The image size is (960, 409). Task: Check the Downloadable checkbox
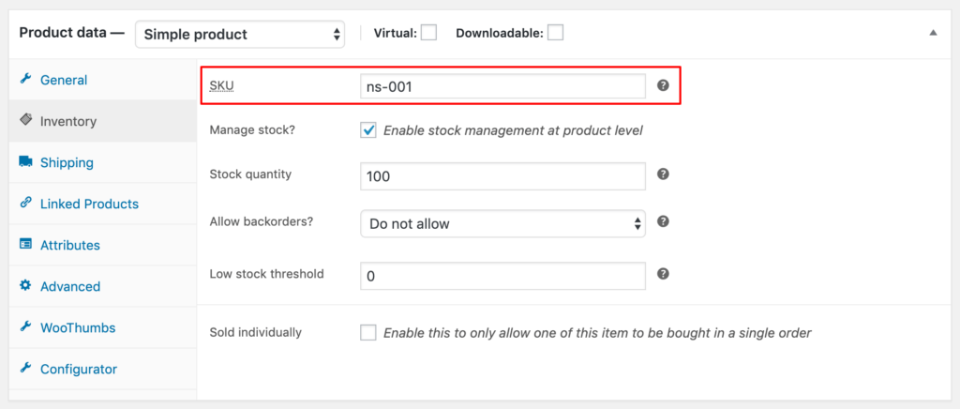pos(555,33)
